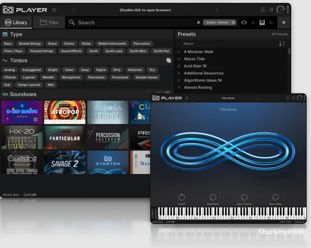Next preset arrow in City Hunter window
Screen dimensions: 311x248
point(257,98)
